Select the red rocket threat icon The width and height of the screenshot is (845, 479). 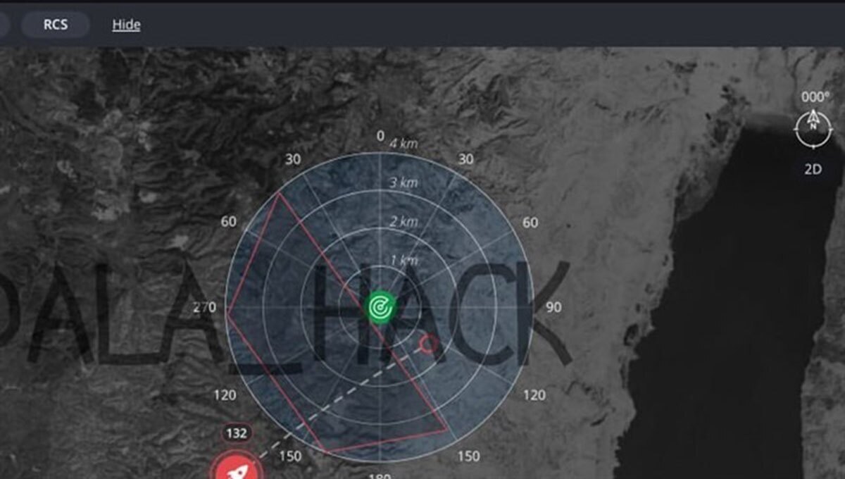[x=236, y=466]
